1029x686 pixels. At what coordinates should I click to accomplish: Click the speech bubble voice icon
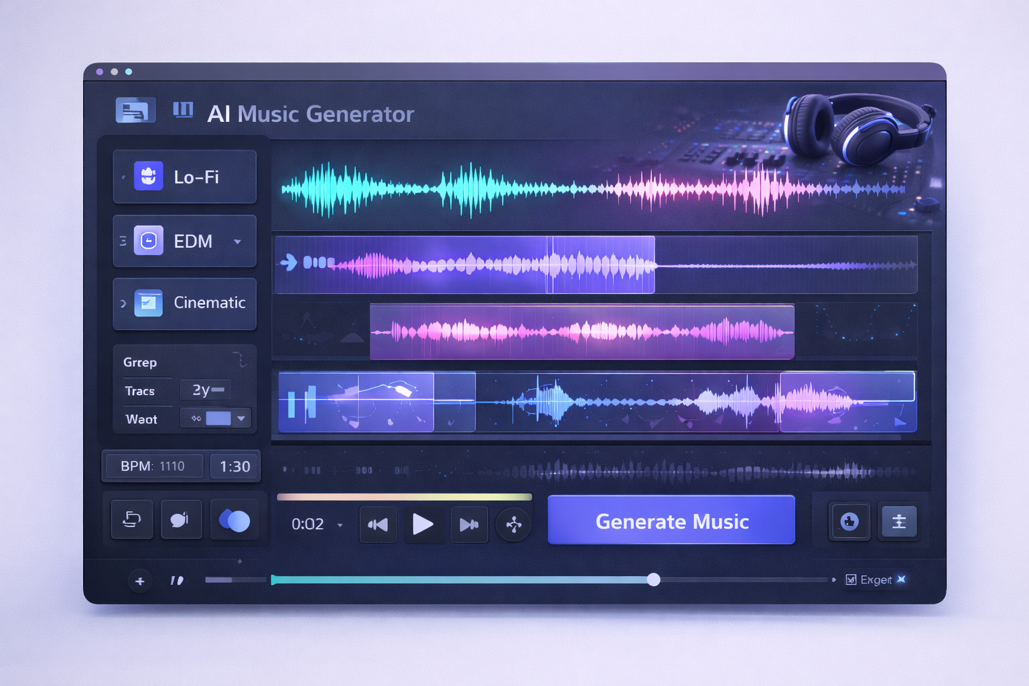[181, 519]
